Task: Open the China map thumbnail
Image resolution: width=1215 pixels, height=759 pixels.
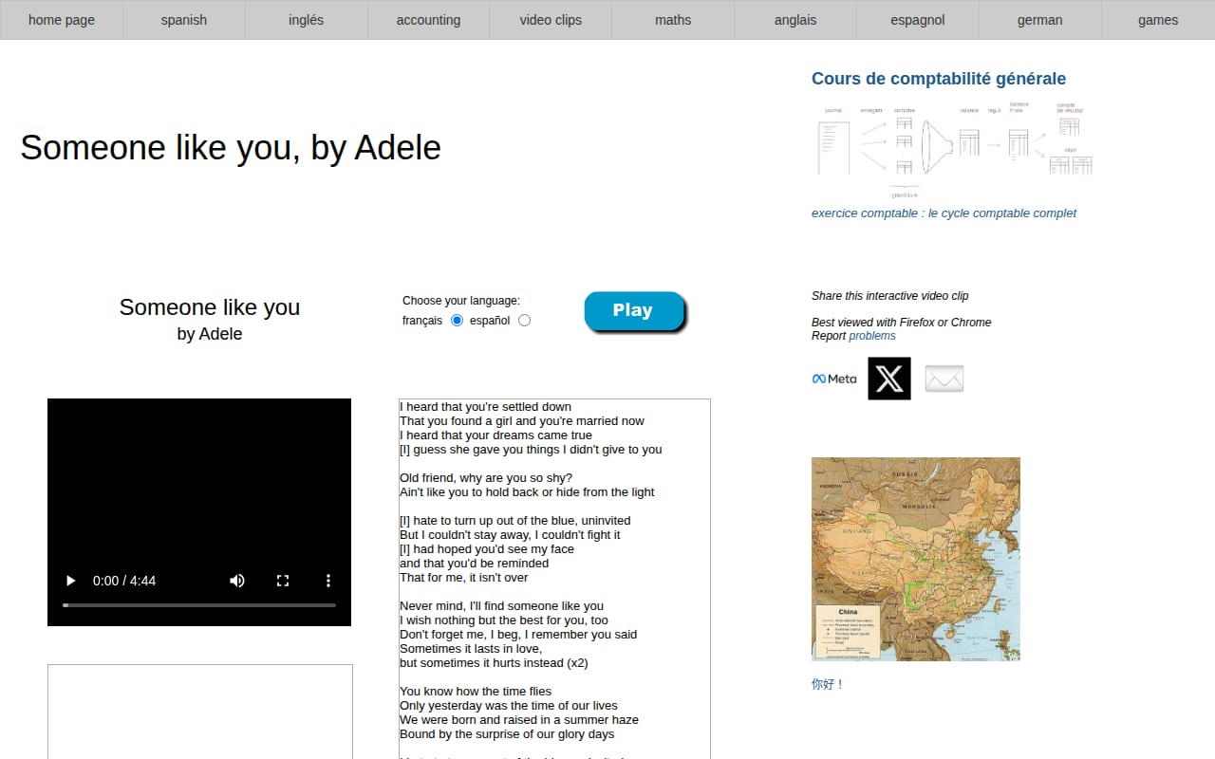Action: (916, 559)
